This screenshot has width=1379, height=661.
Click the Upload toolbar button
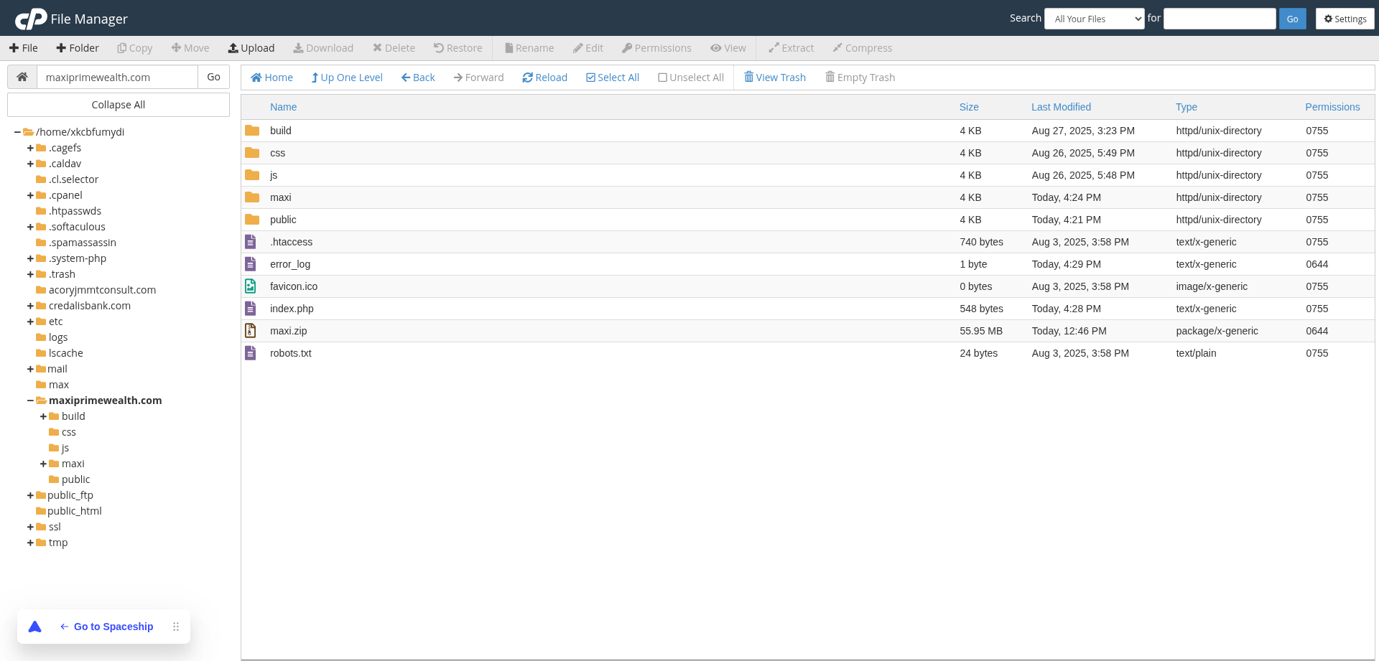(251, 48)
